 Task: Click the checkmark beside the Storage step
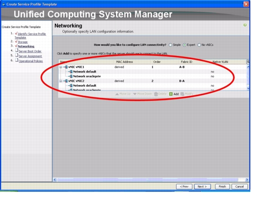[16, 41]
